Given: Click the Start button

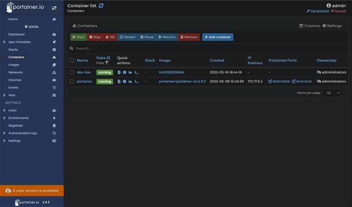Looking at the screenshot, I should (x=79, y=37).
